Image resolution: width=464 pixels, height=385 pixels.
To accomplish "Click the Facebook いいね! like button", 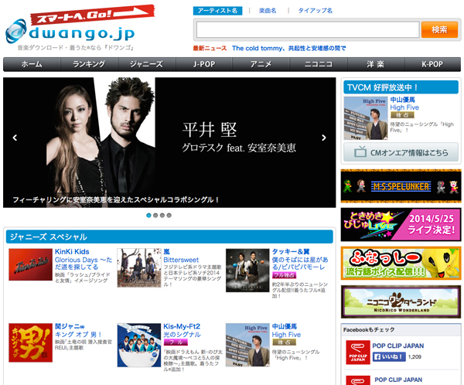I will [389, 358].
